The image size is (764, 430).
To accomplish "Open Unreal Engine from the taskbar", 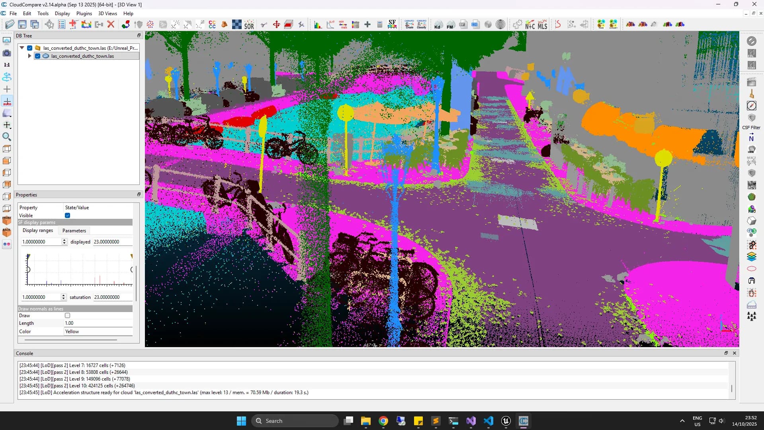I will (x=506, y=421).
